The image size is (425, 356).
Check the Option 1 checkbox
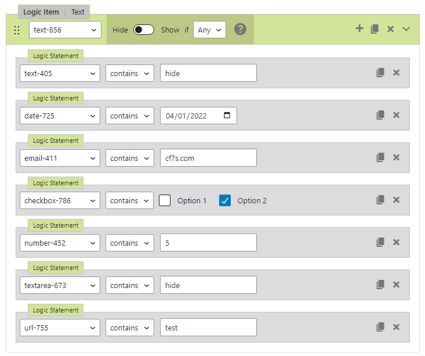(x=165, y=200)
